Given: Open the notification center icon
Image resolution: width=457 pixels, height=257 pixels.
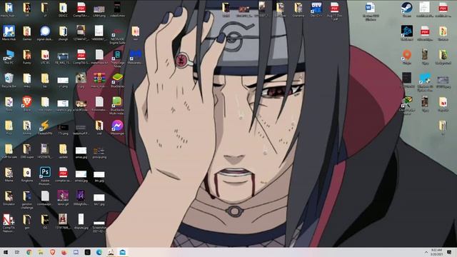Looking at the screenshot, I should 449,252.
